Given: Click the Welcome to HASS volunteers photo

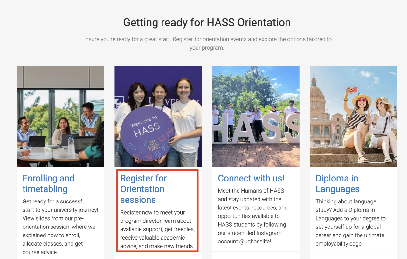Looking at the screenshot, I should (x=158, y=117).
